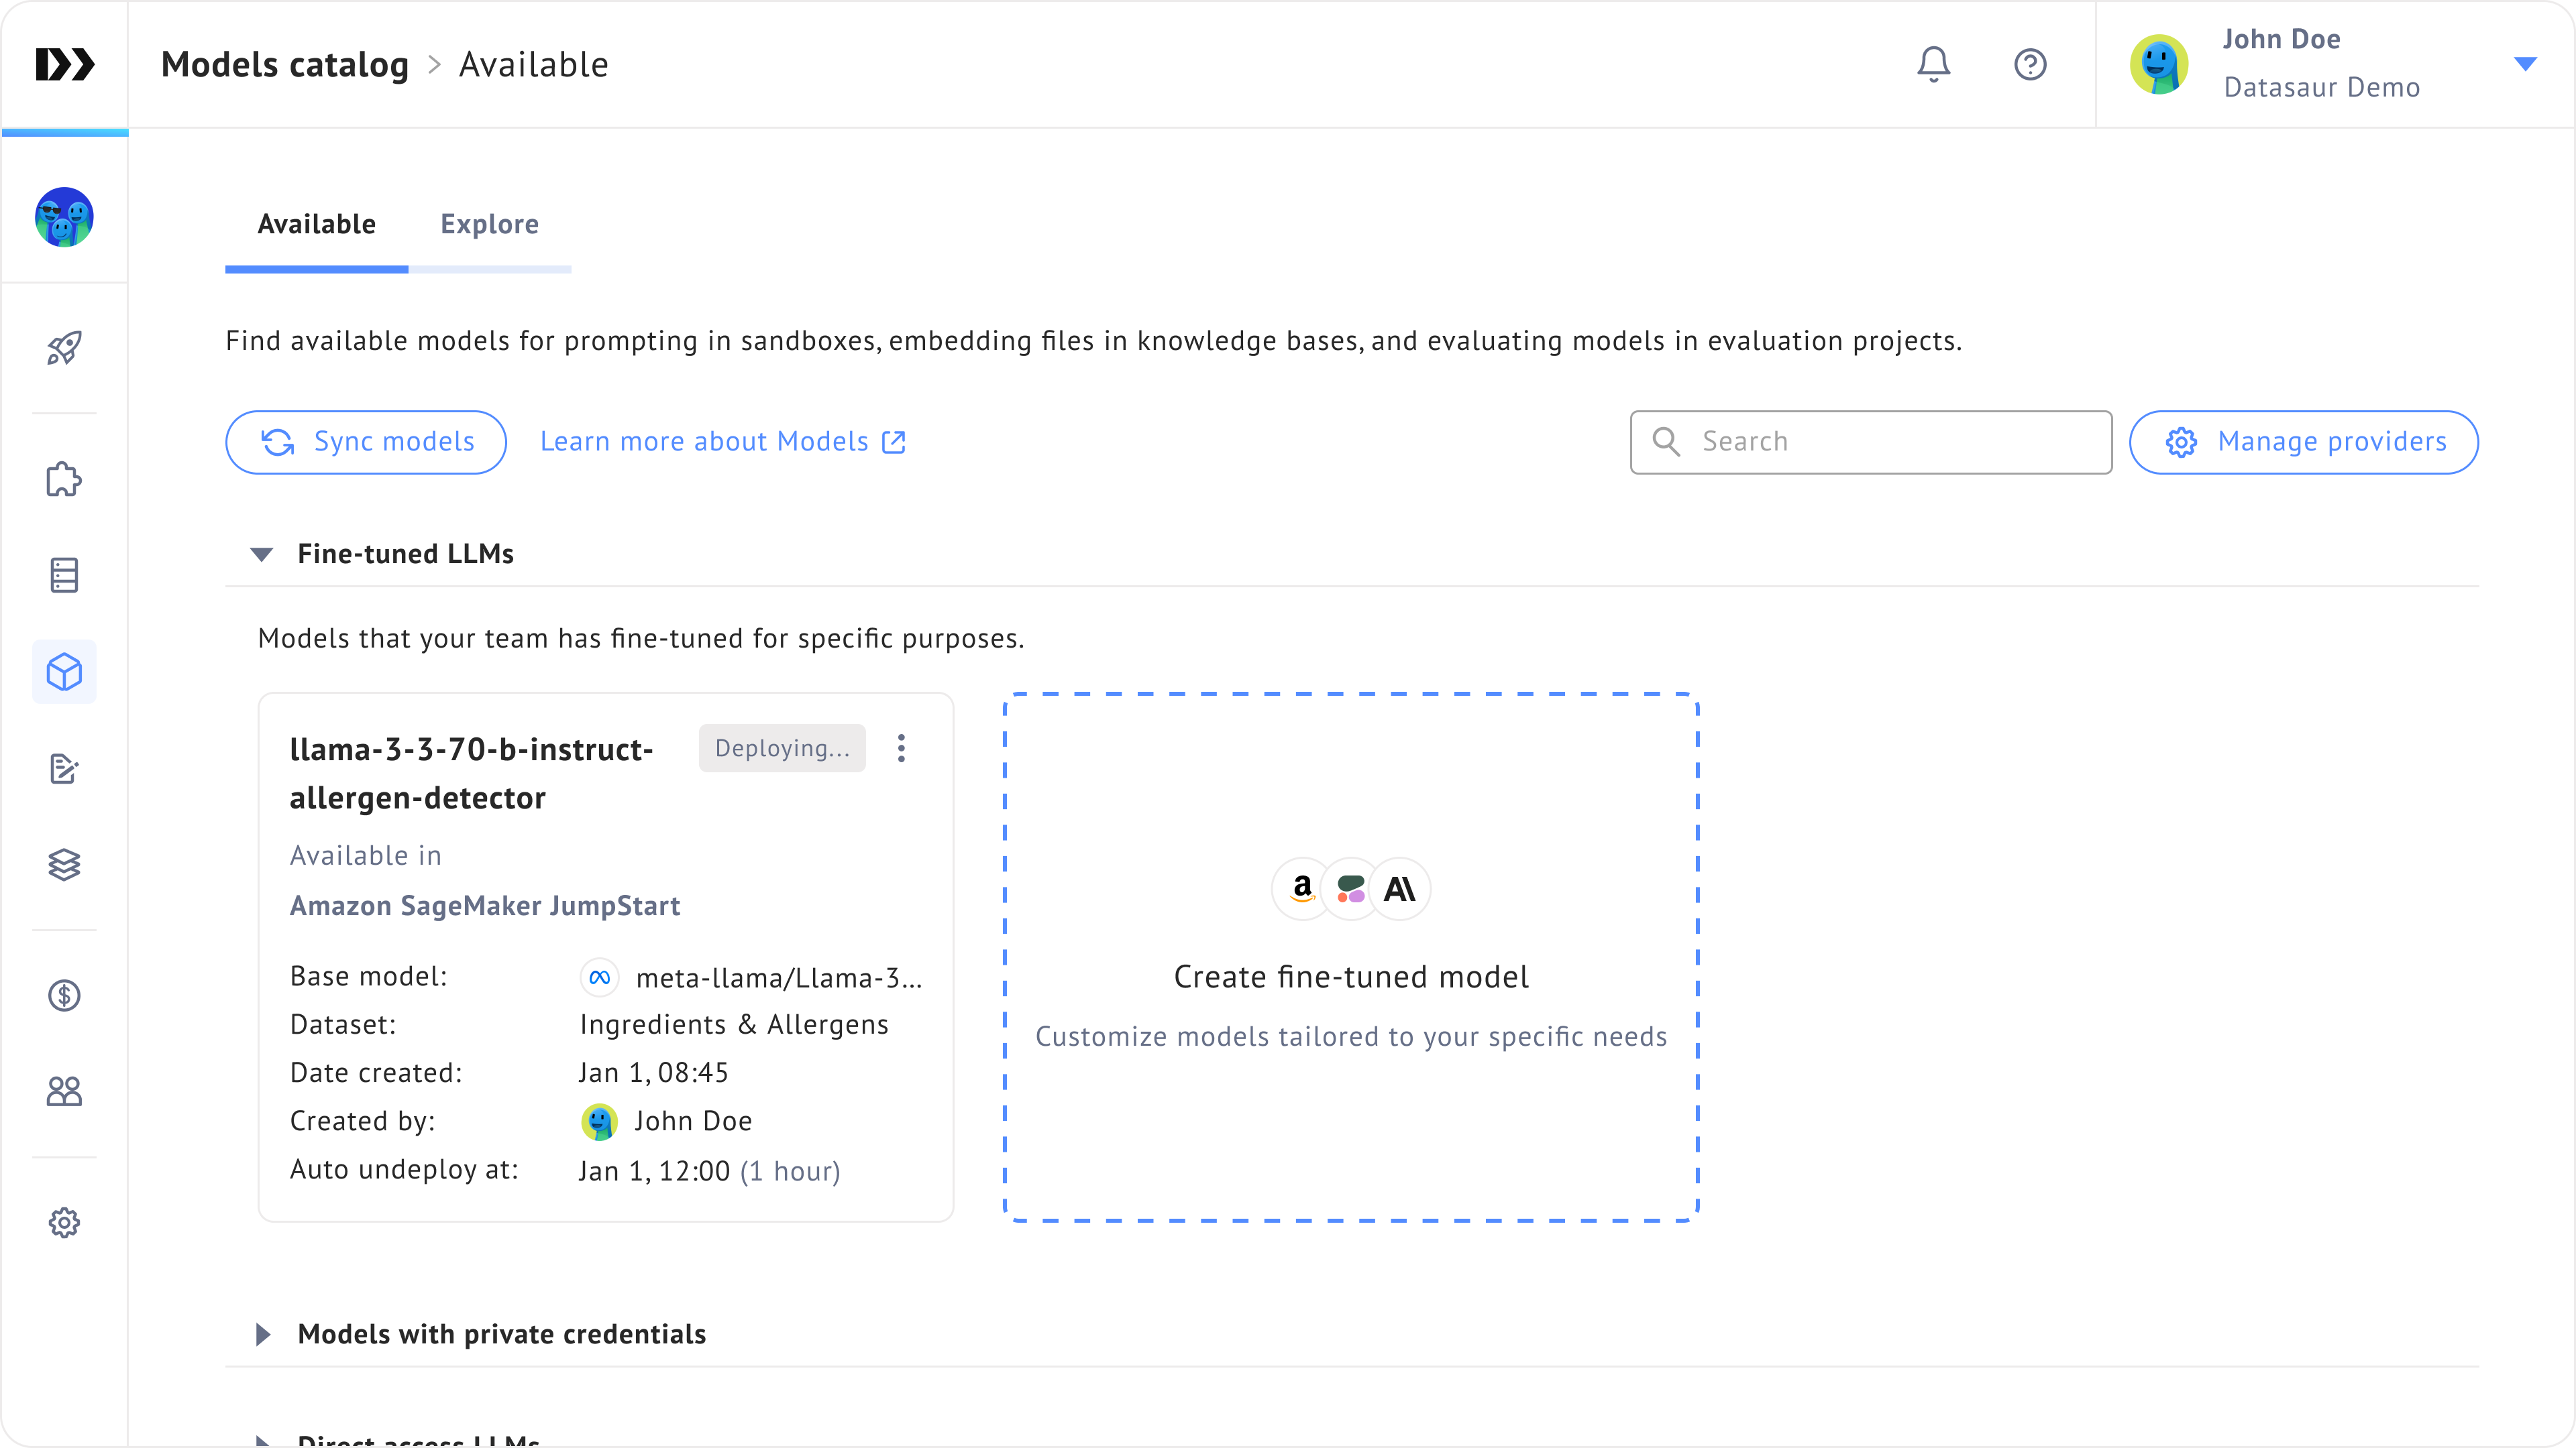Click the rocket icon in sidebar
The width and height of the screenshot is (2576, 1448).
64,349
